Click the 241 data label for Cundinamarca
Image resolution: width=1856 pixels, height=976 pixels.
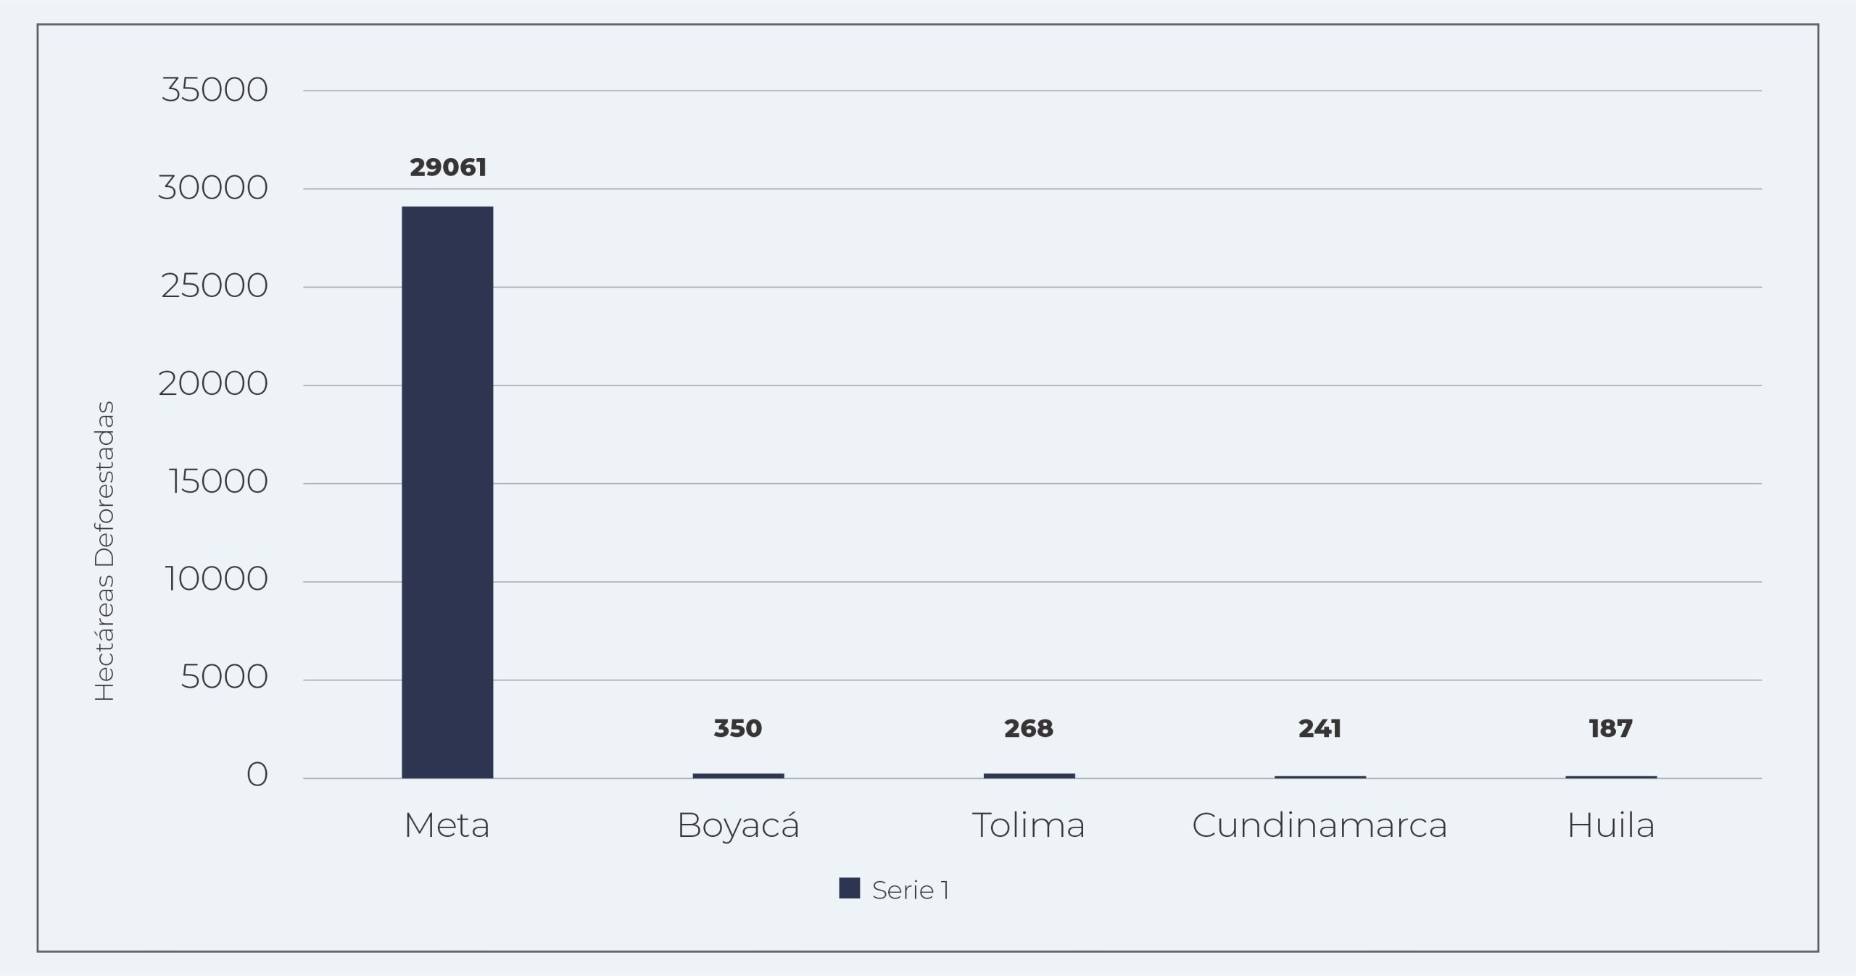1319,728
